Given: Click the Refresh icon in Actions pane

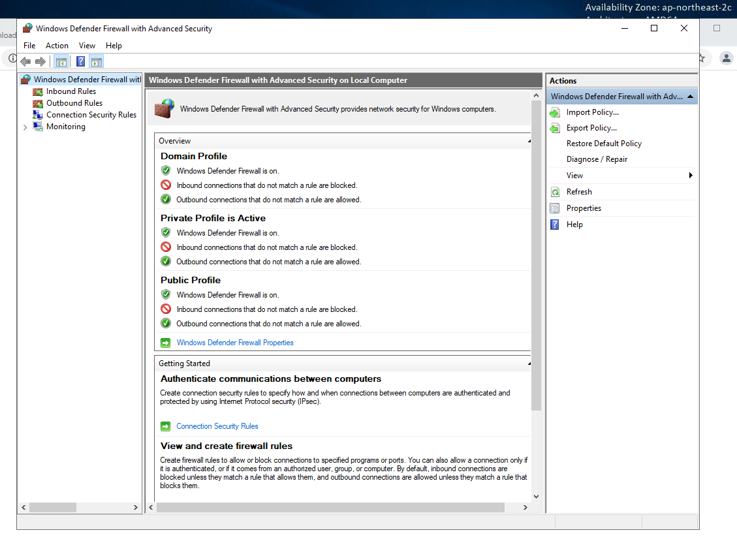Looking at the screenshot, I should click(555, 192).
